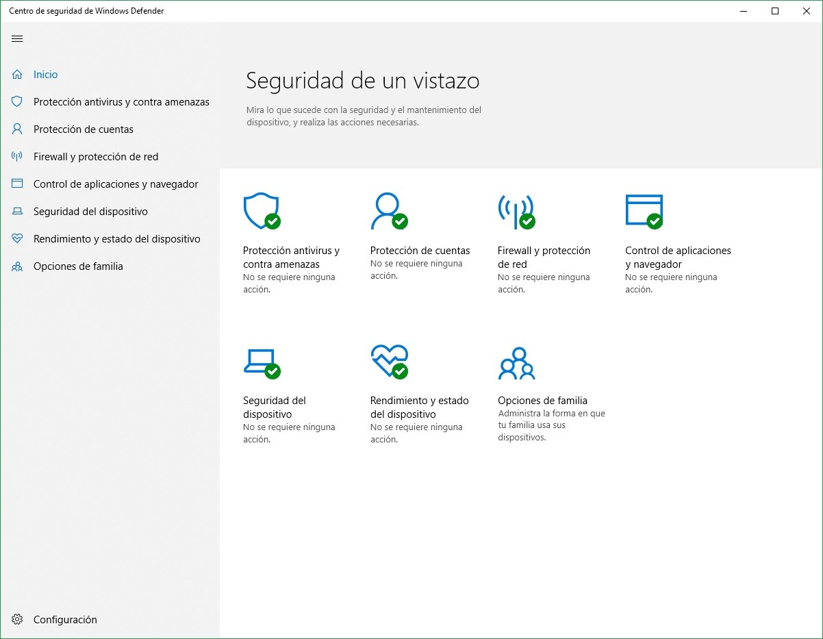Open the large firewall antenna tile icon
This screenshot has width=823, height=639.
point(516,212)
